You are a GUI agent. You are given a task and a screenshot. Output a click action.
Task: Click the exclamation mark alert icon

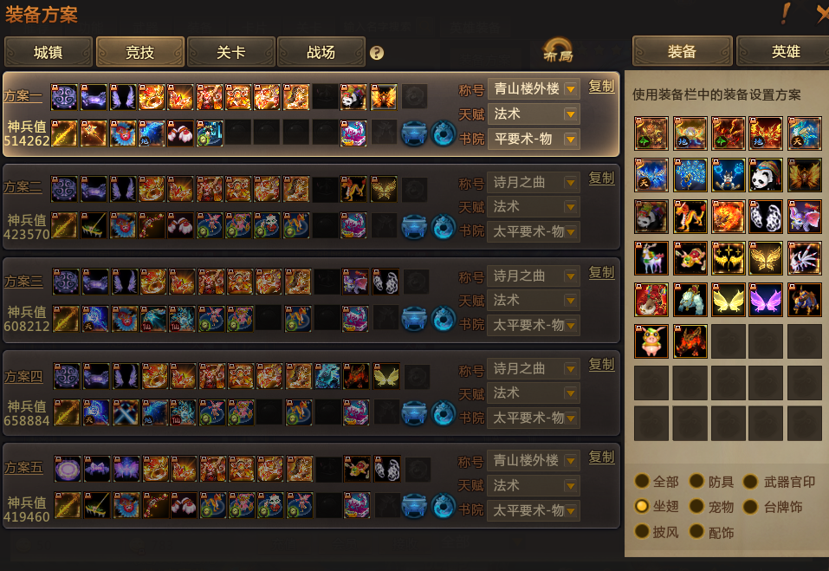click(x=786, y=13)
